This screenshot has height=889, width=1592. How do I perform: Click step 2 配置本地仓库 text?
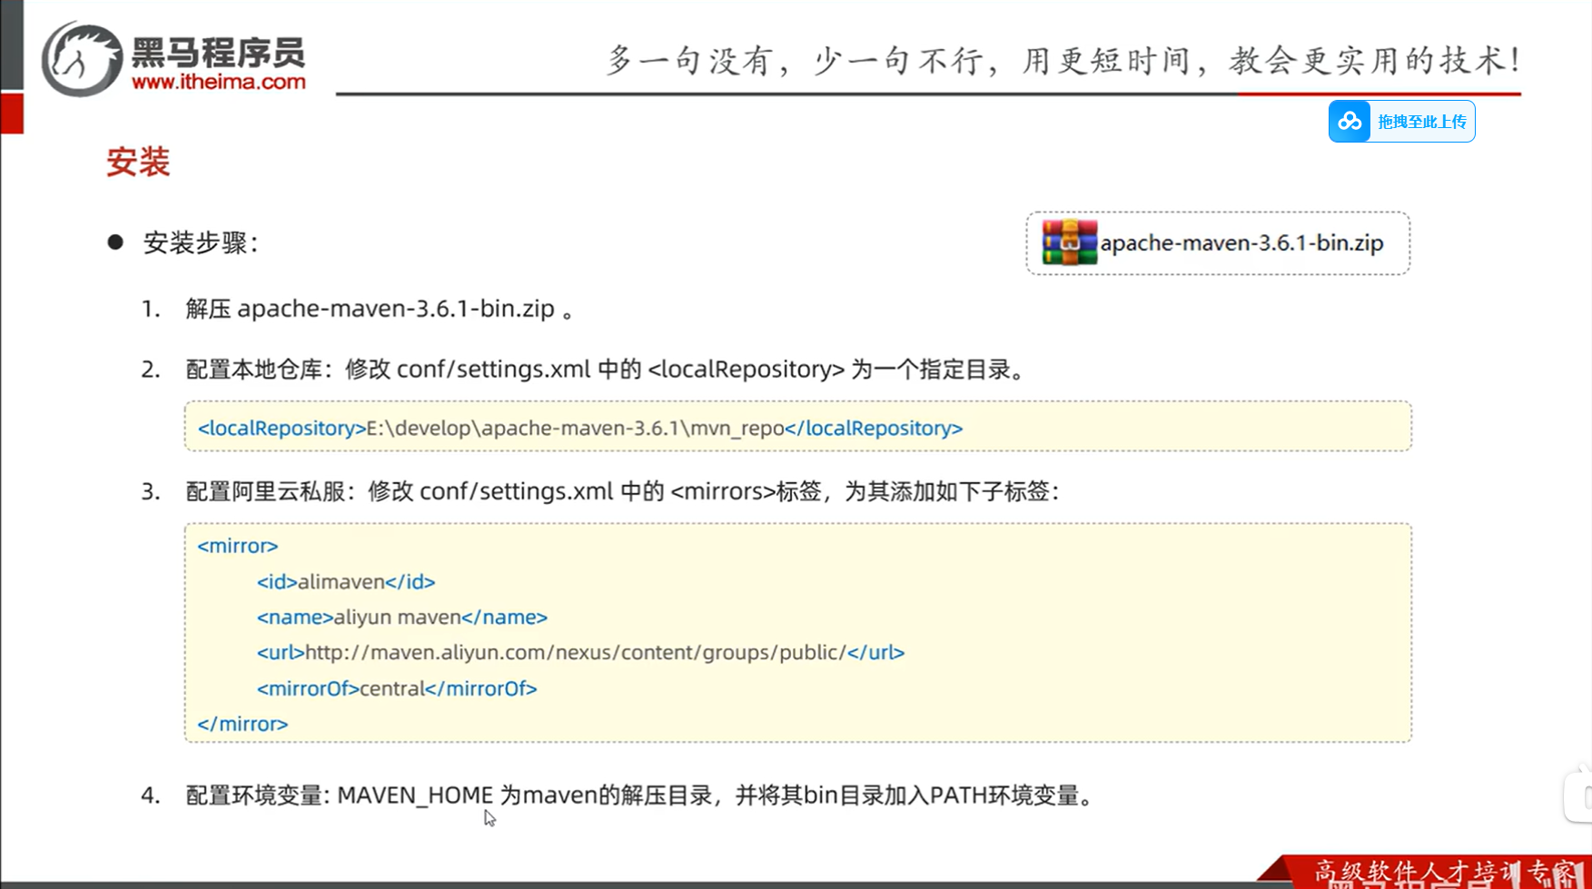pos(607,370)
